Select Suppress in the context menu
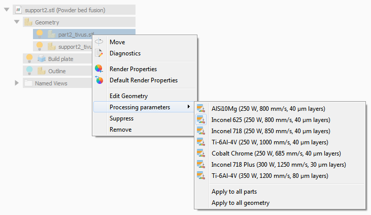 121,118
